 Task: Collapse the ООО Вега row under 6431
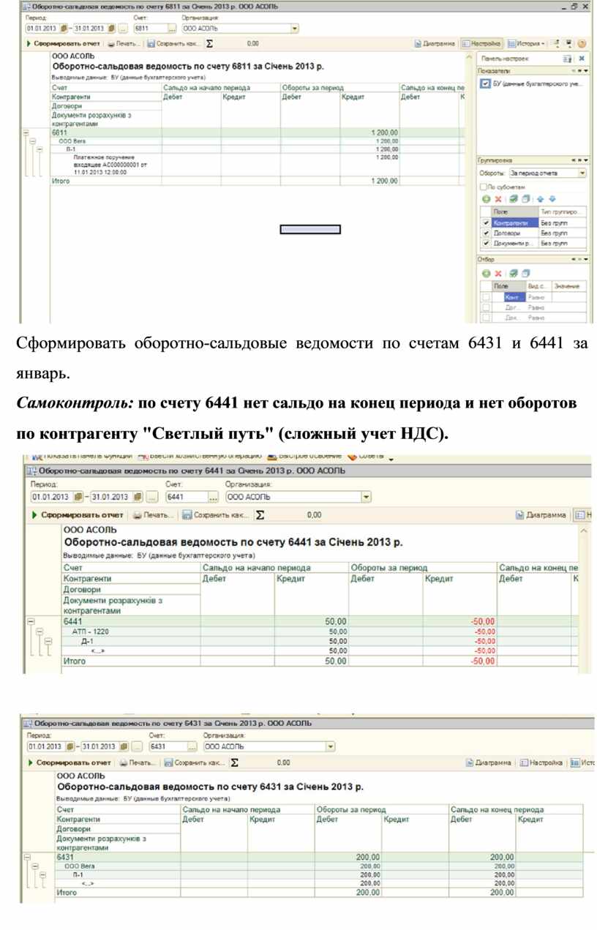(x=34, y=866)
